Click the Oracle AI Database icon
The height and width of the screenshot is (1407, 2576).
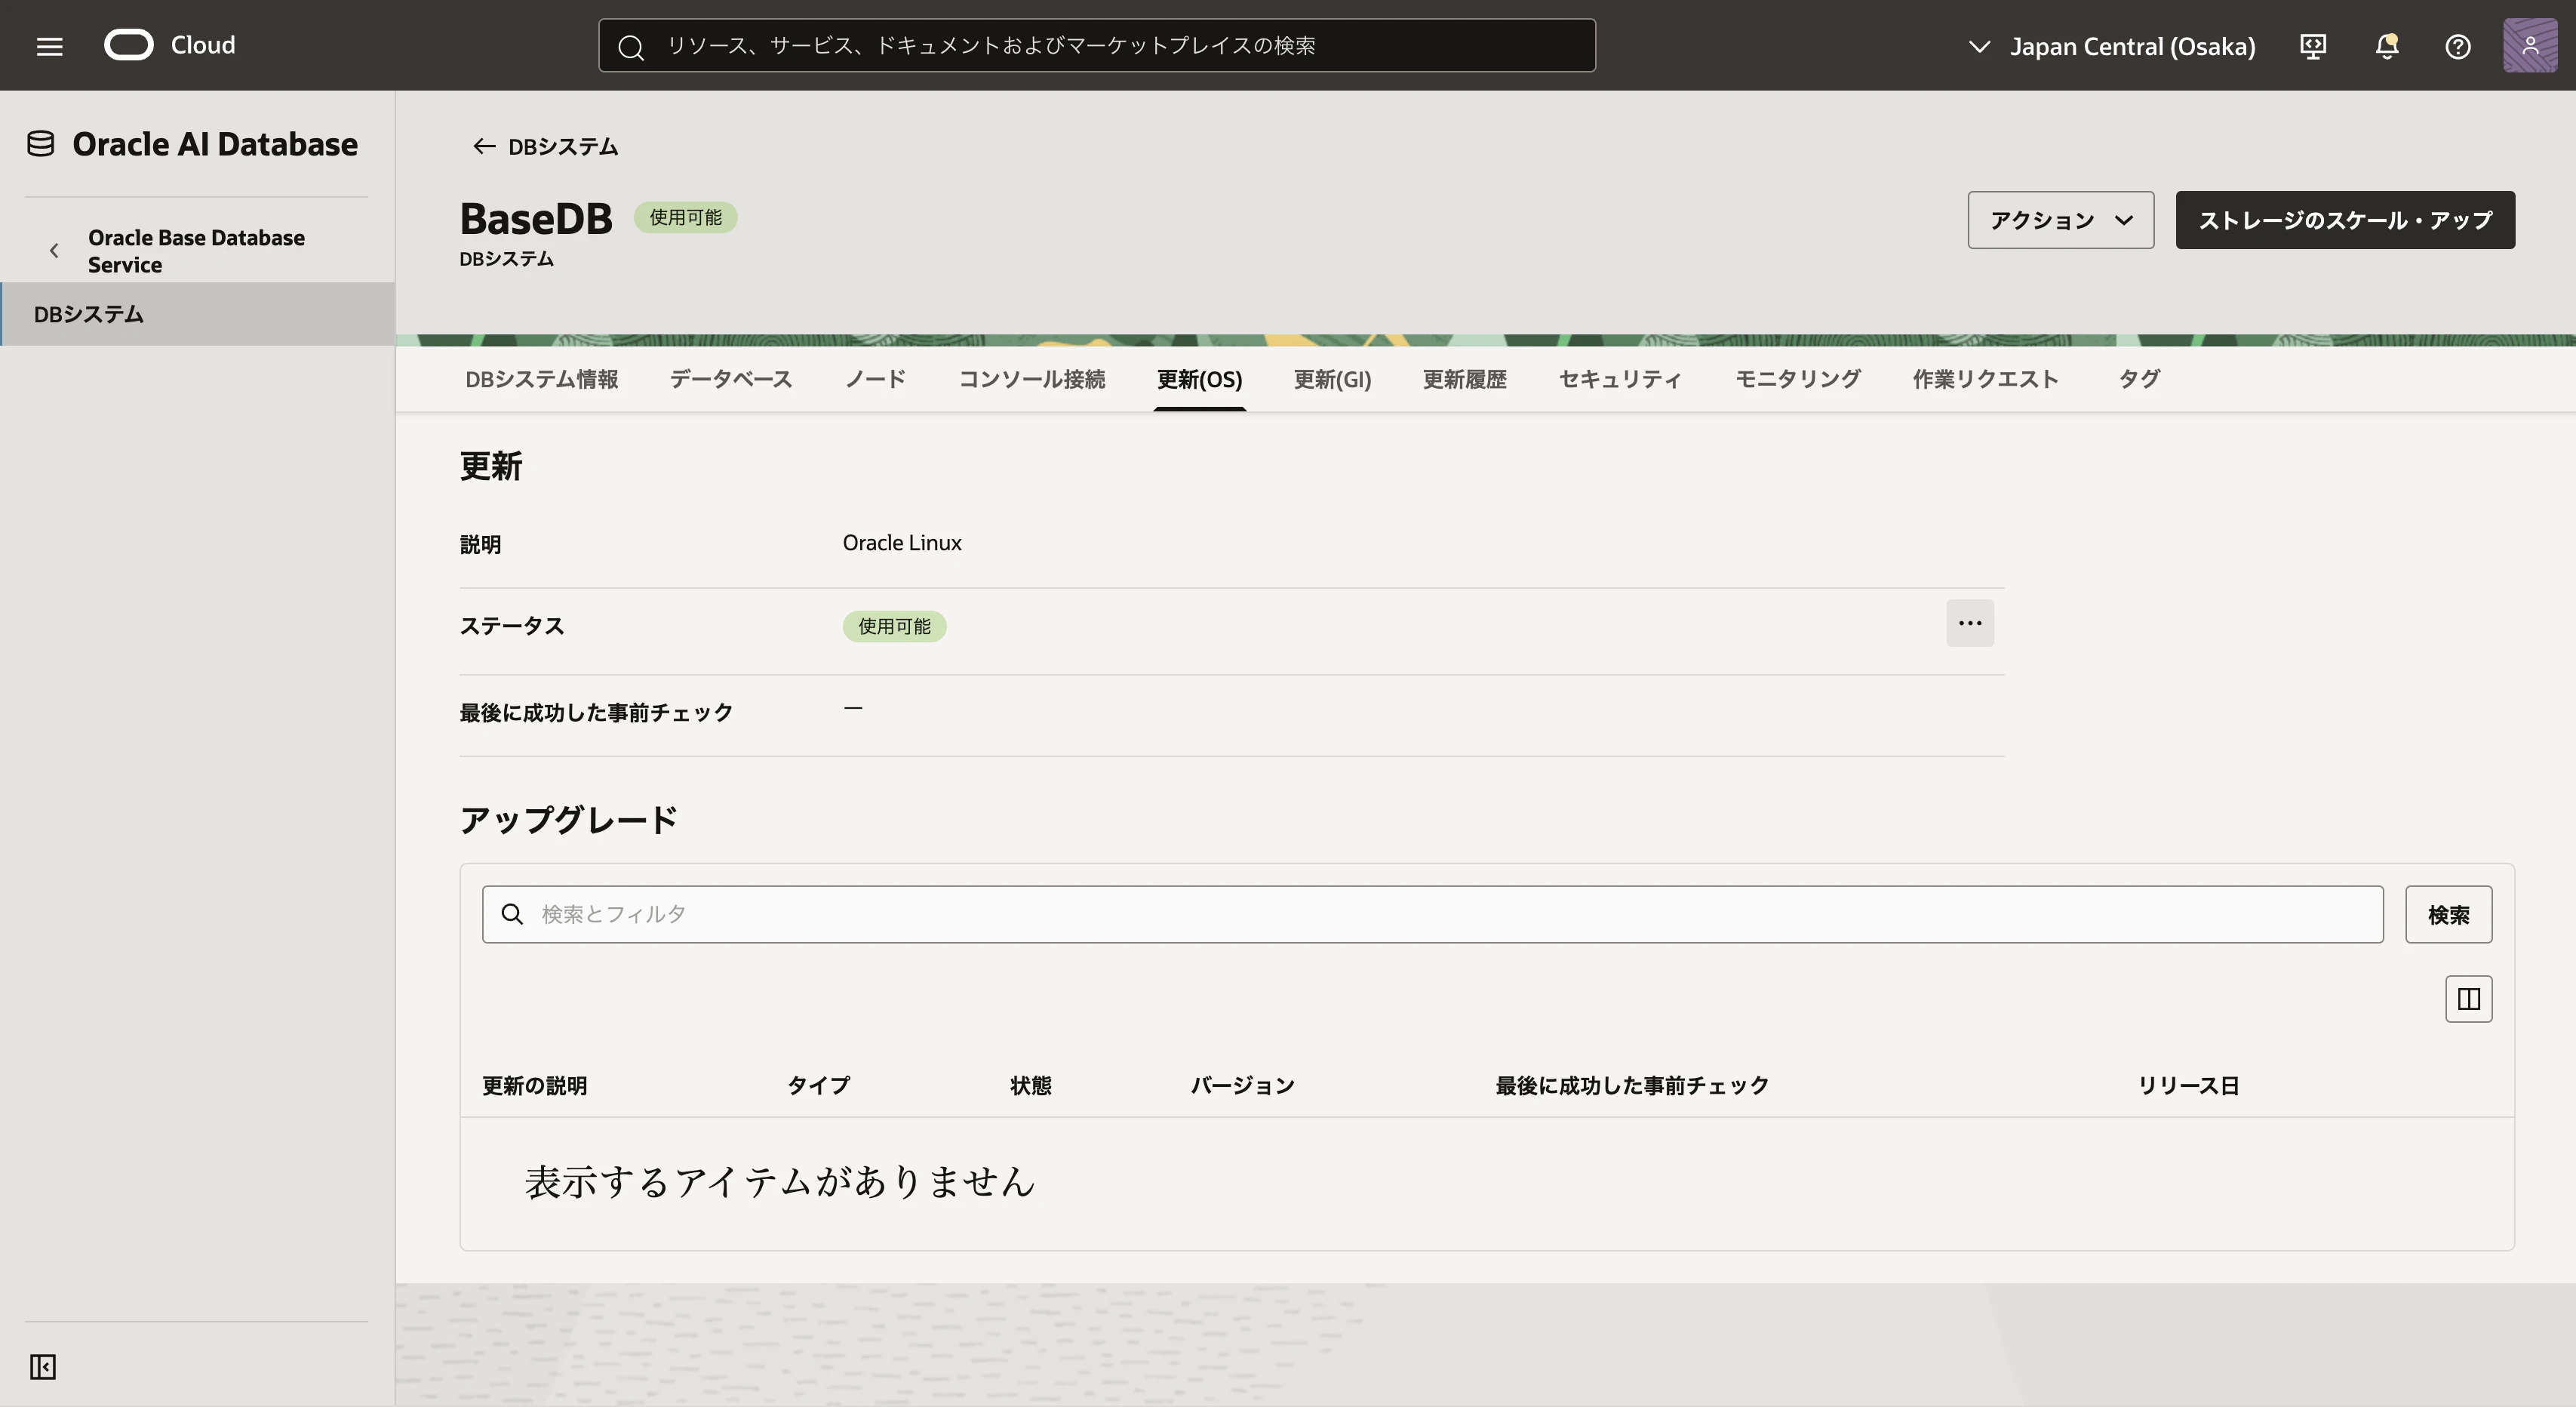41,144
